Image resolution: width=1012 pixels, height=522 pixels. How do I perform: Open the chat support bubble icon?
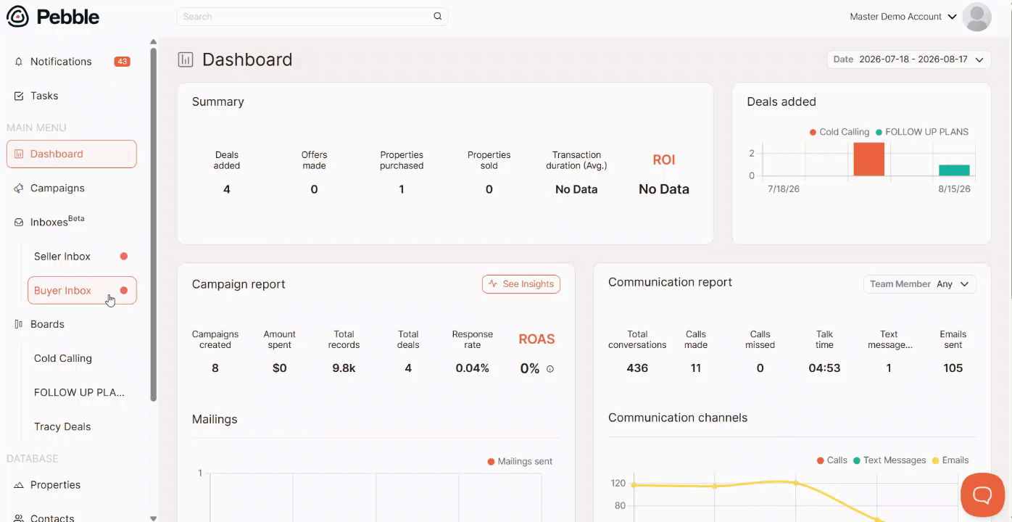coord(982,495)
